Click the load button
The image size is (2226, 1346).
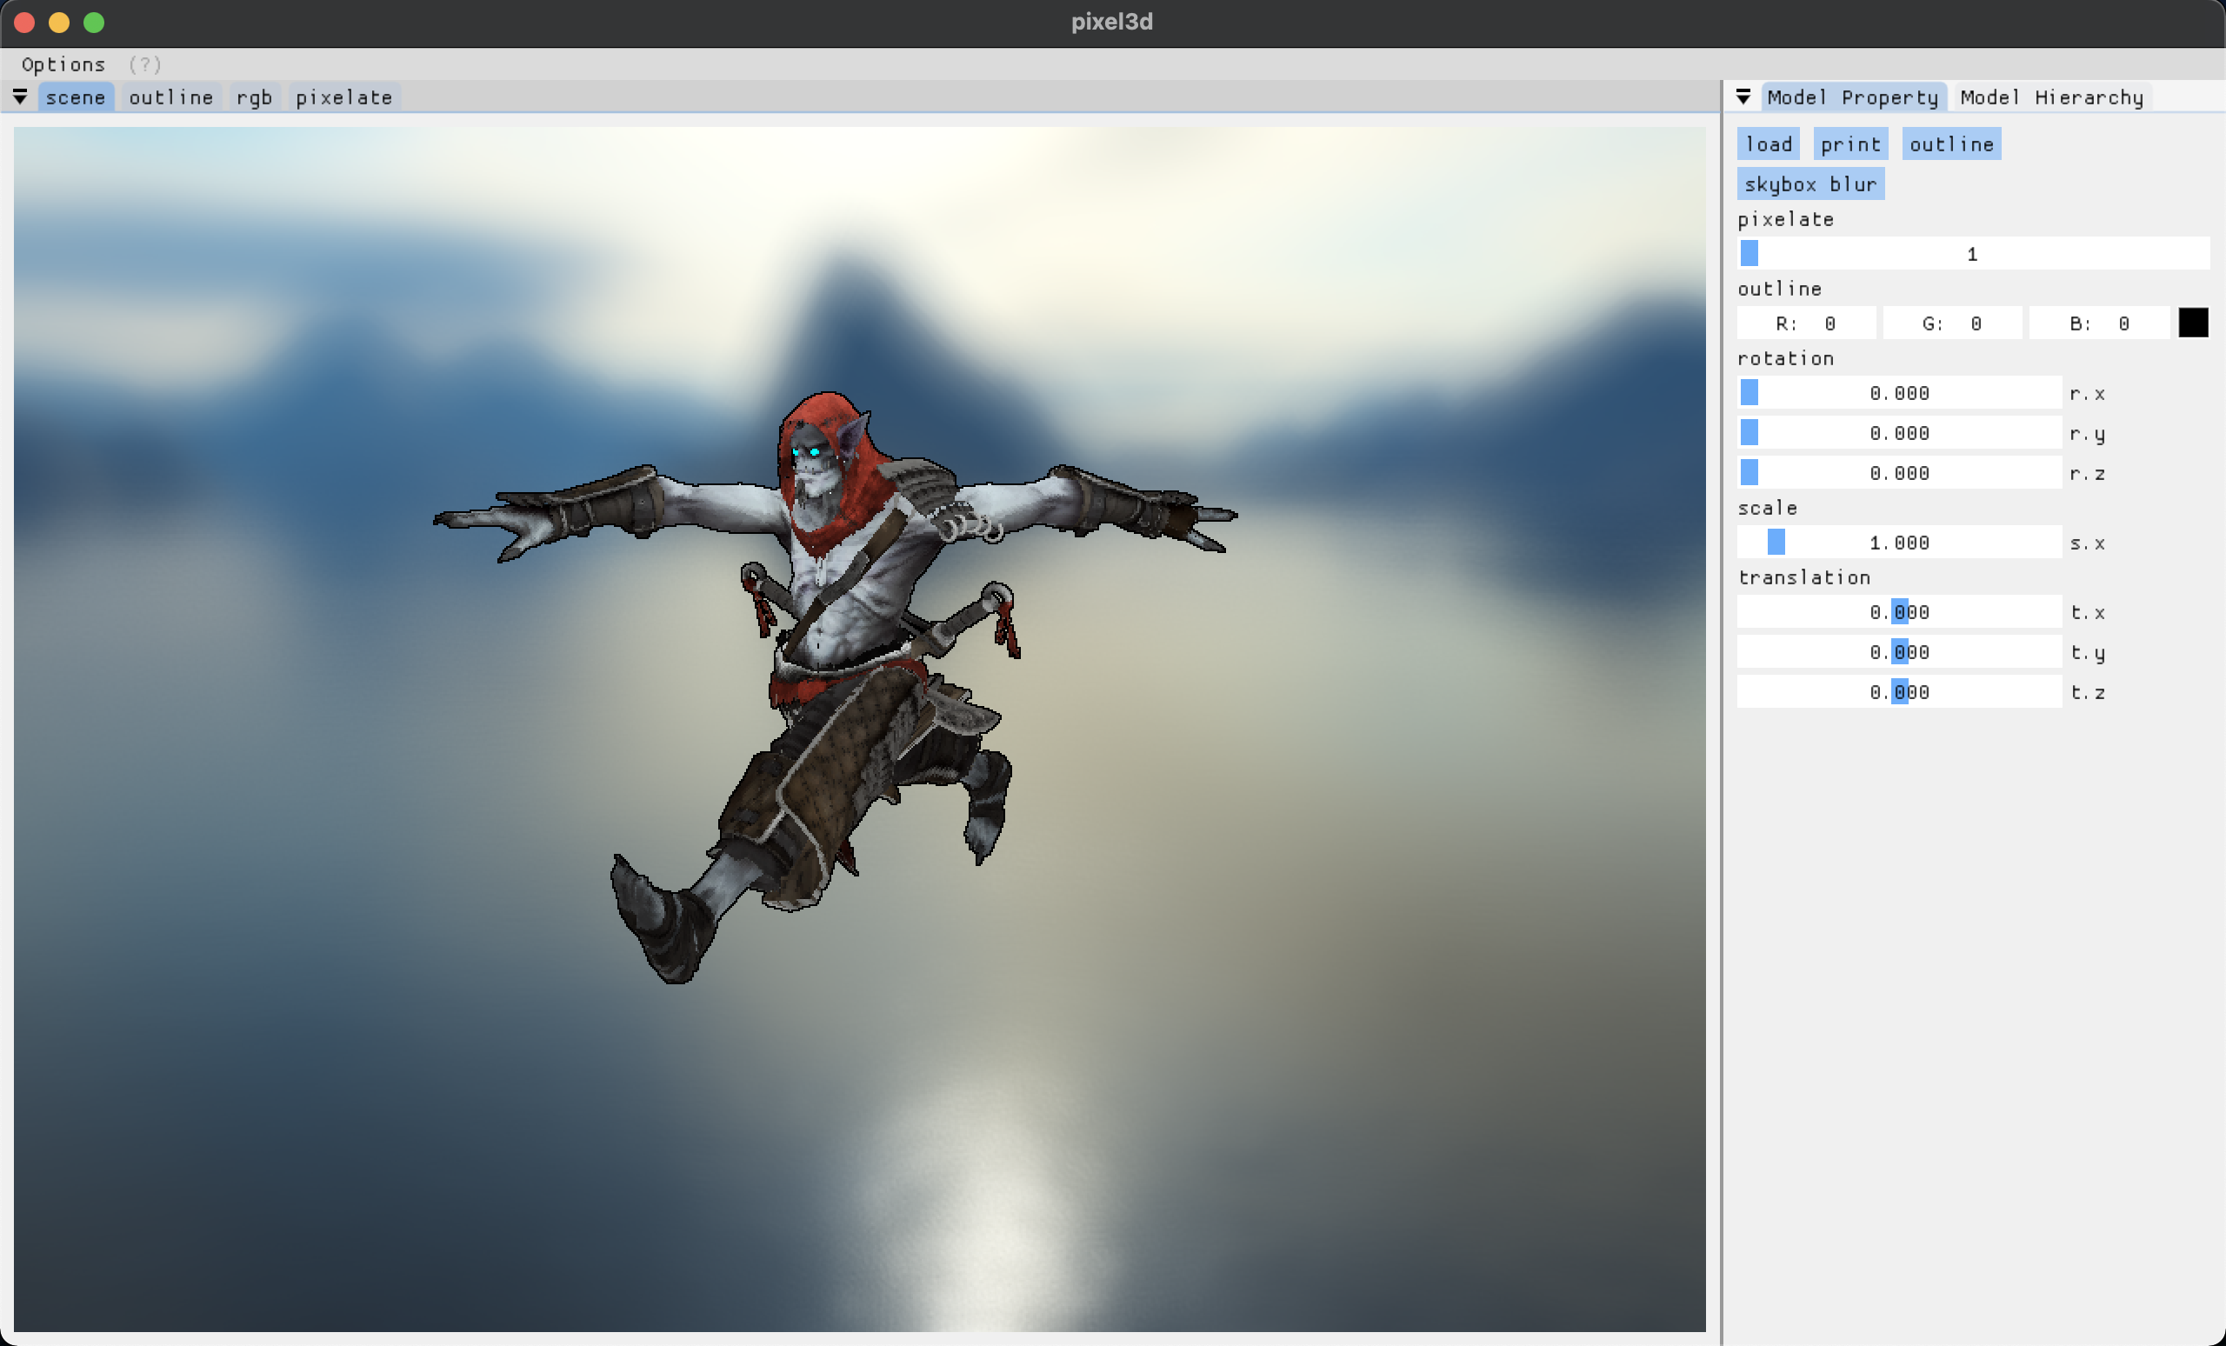1768,143
